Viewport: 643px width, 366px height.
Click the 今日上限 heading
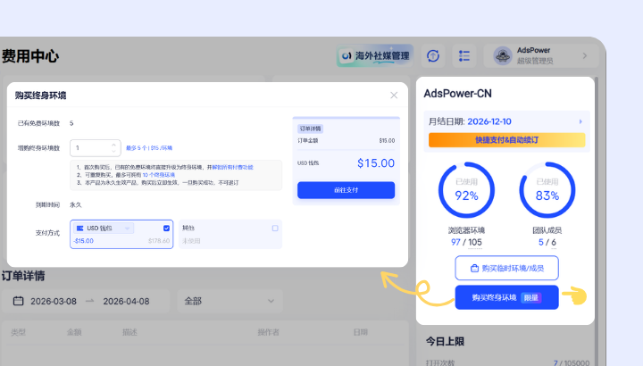[x=445, y=341]
